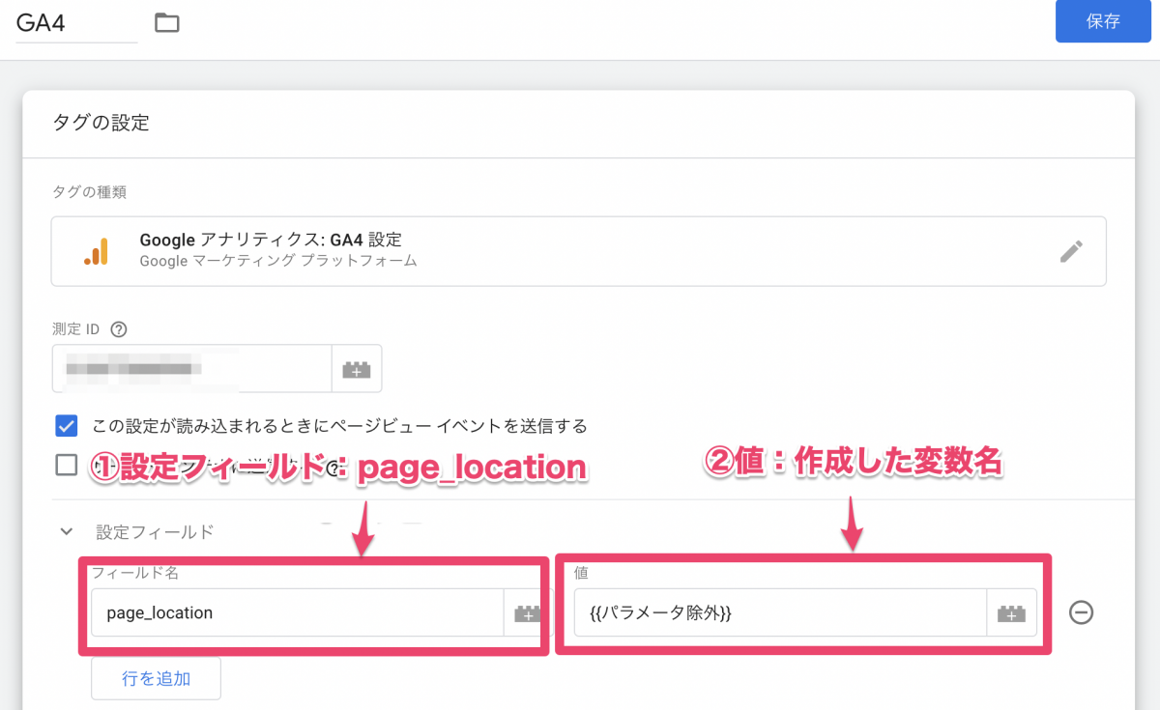Image resolution: width=1160 pixels, height=710 pixels.
Task: Click the 設定フィールド section label
Action: coord(155,531)
